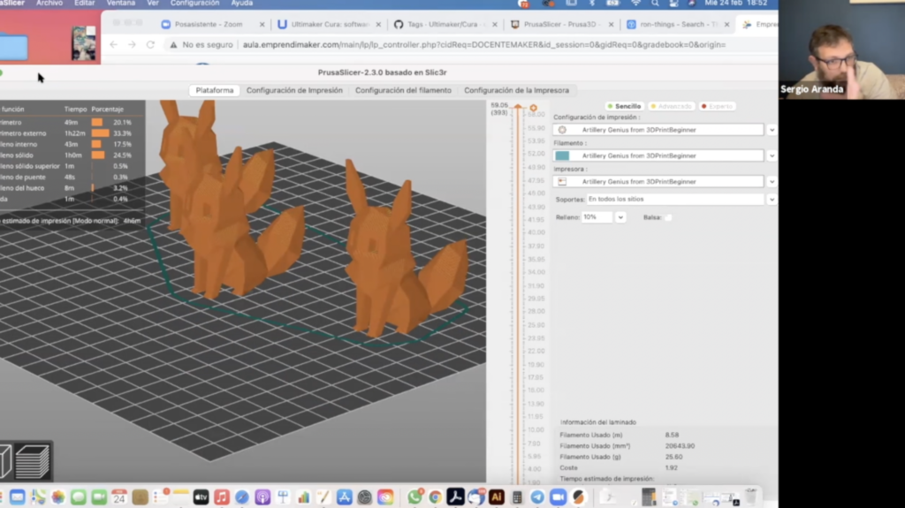Open FaceTime in the dock

pos(99,497)
